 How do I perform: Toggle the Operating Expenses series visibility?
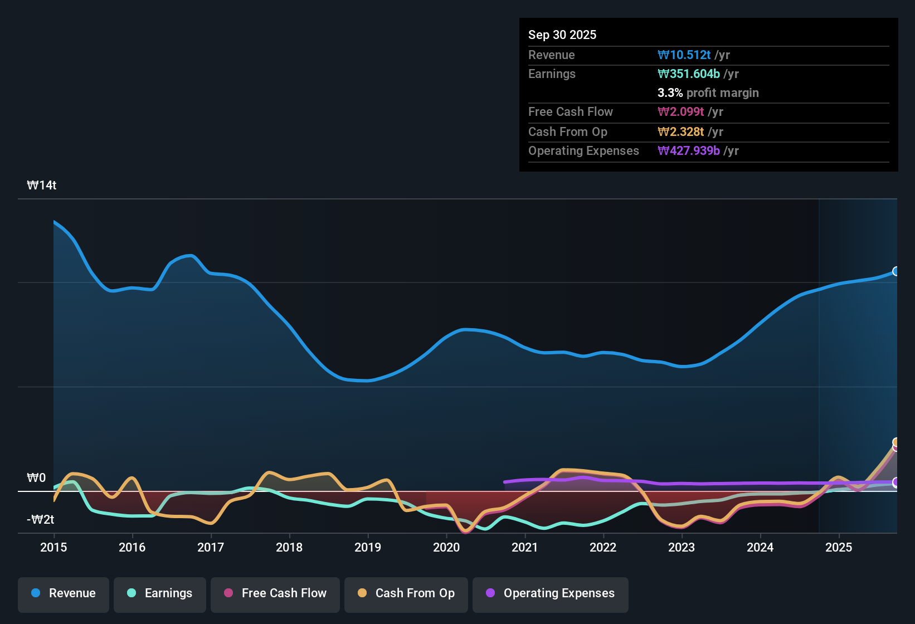pos(550,594)
